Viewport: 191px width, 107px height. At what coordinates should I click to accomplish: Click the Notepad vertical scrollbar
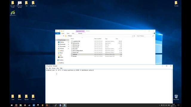click(172, 86)
